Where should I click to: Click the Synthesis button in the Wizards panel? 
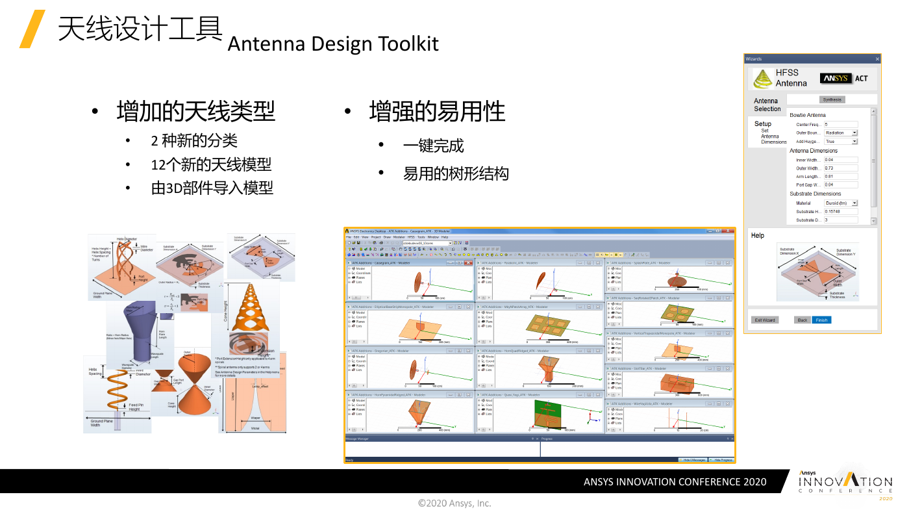pyautogui.click(x=832, y=100)
